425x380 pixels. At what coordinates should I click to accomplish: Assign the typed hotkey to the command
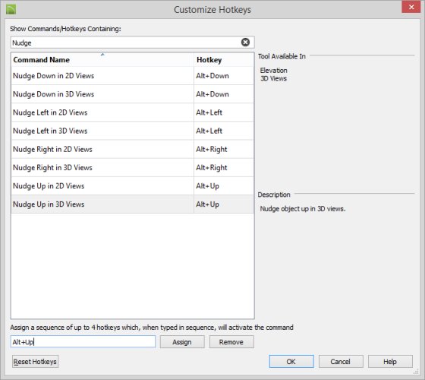pyautogui.click(x=182, y=342)
